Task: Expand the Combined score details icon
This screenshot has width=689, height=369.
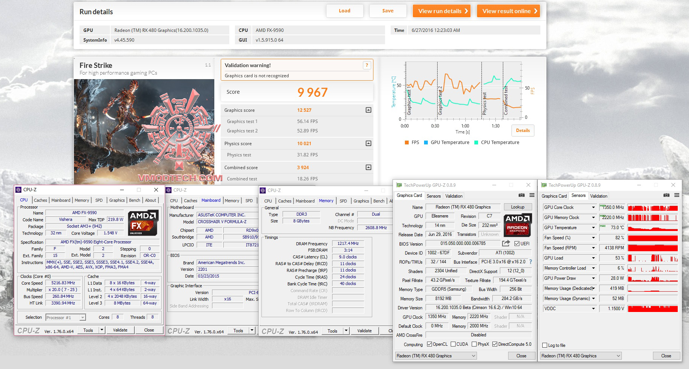Action: click(x=369, y=167)
